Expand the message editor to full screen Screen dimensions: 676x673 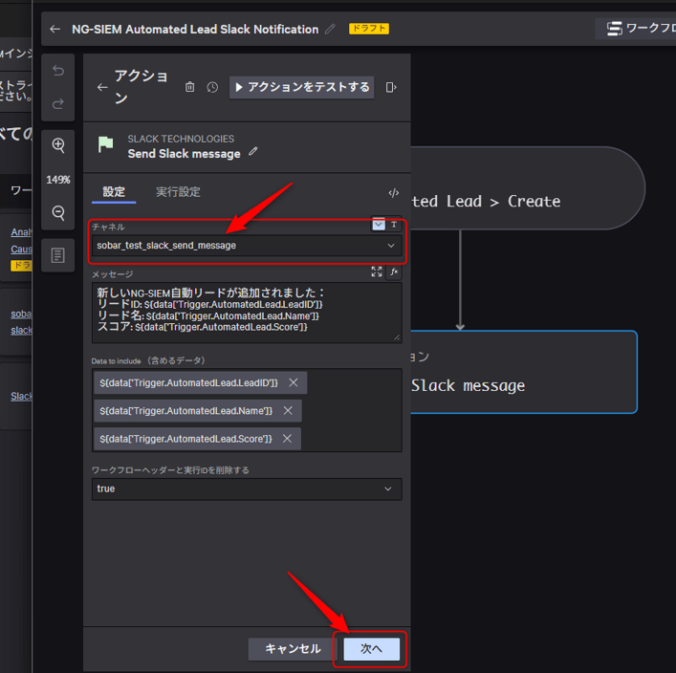pyautogui.click(x=377, y=271)
